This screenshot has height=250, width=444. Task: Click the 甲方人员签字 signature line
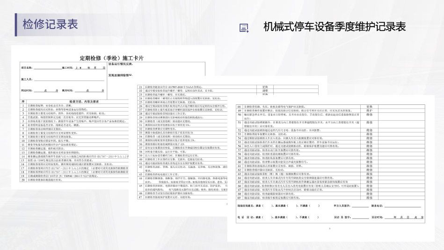[360, 206]
